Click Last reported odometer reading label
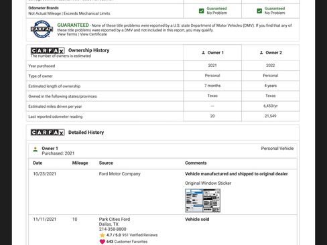The height and width of the screenshot is (245, 327). pos(56,116)
